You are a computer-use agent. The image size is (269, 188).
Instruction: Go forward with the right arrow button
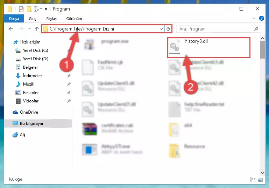pyautogui.click(x=21, y=29)
